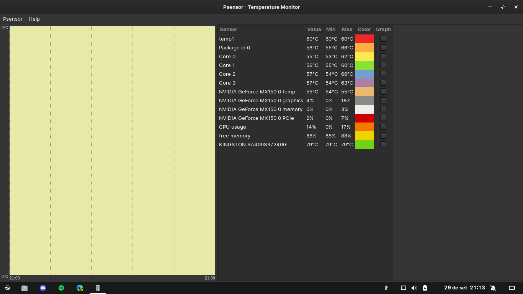
Task: Enable graph checkbox for Package id 0
Action: (383, 47)
